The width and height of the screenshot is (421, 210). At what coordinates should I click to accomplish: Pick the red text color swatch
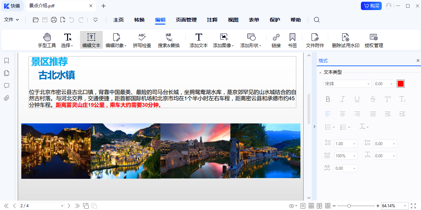[401, 84]
